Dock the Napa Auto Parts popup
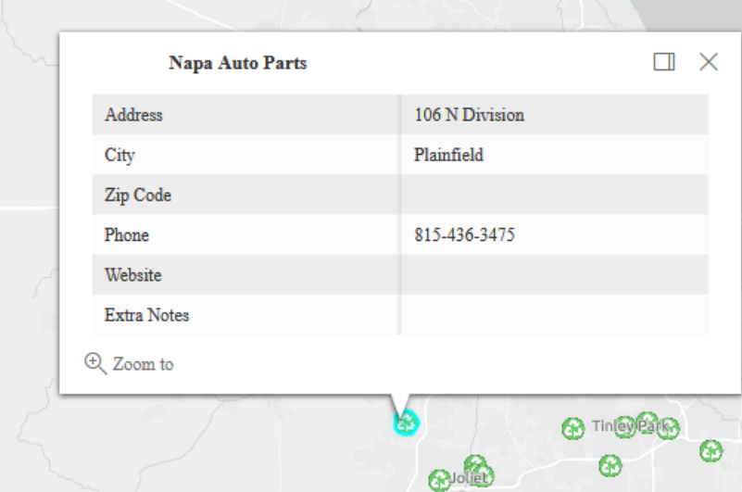Image resolution: width=742 pixels, height=492 pixels. coord(664,62)
